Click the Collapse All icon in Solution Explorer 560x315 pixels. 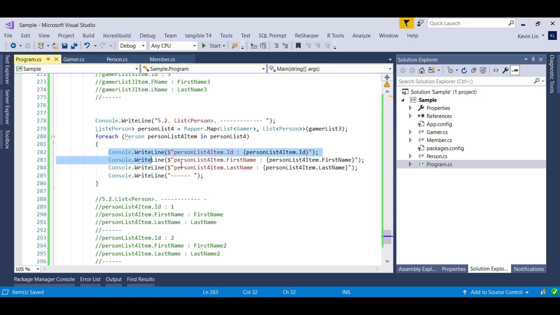click(x=474, y=70)
